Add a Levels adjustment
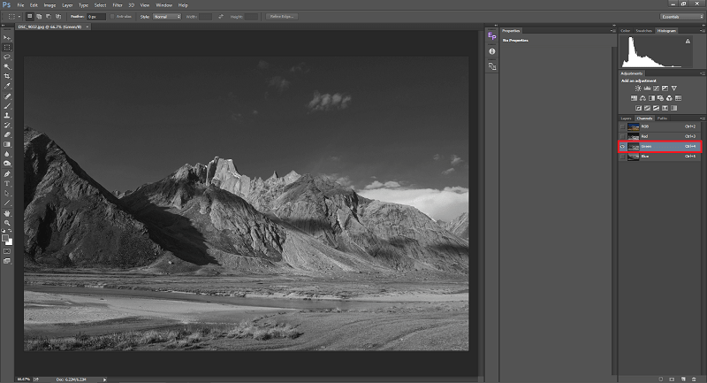Image resolution: width=707 pixels, height=383 pixels. [645, 88]
